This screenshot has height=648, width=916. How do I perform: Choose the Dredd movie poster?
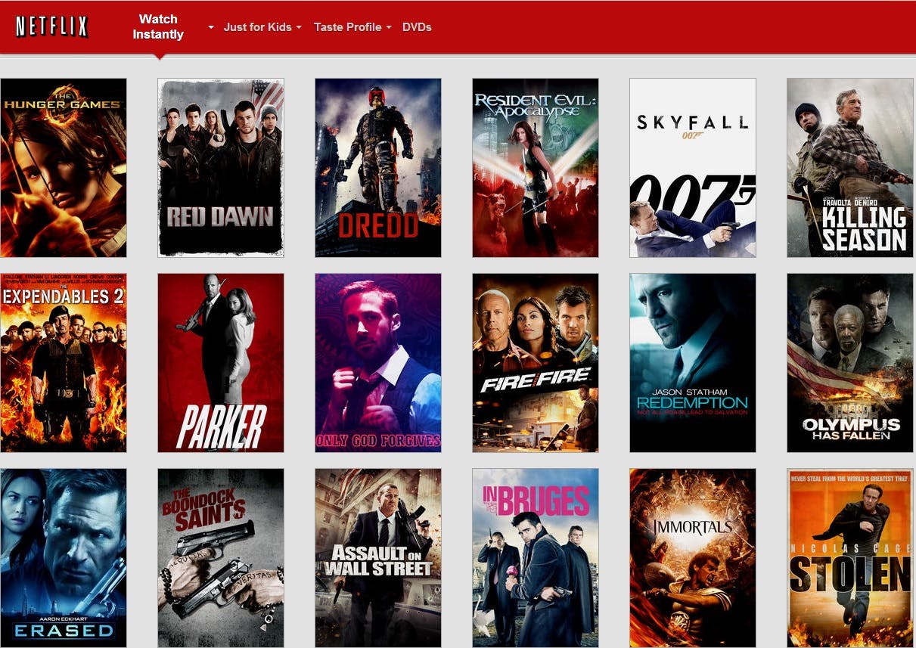click(x=378, y=168)
